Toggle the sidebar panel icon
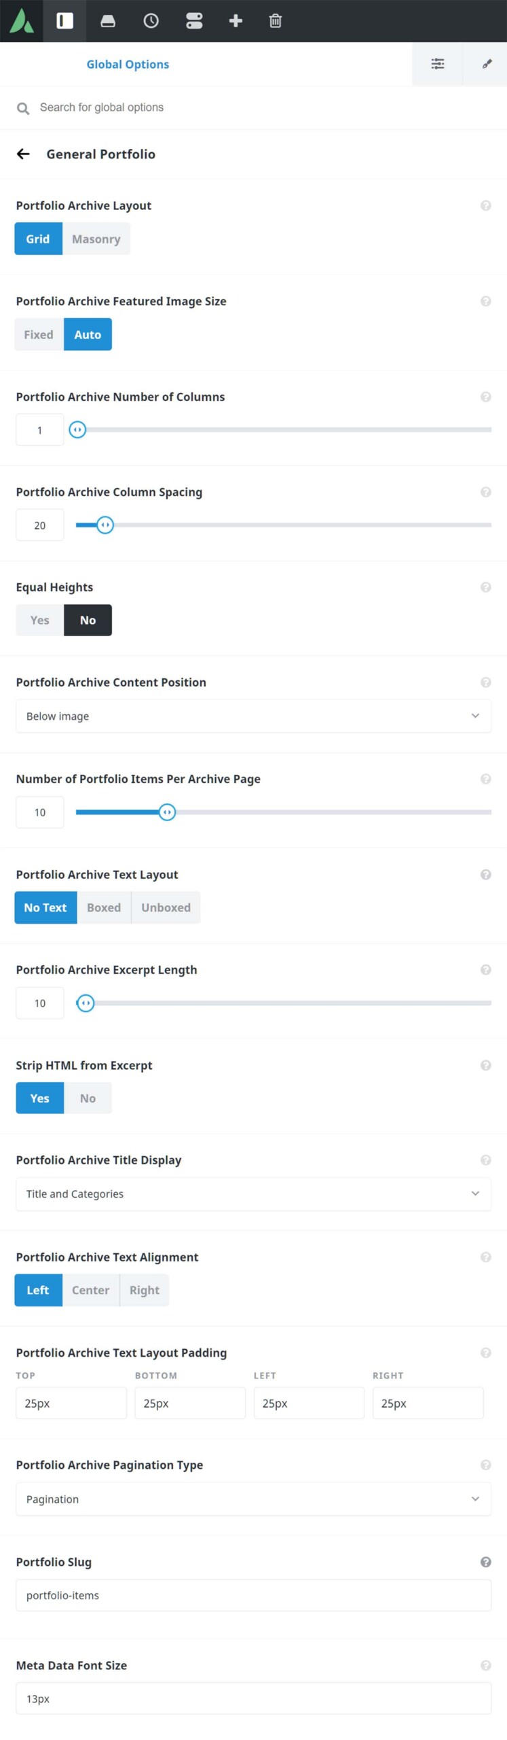507x1740 pixels. pos(64,21)
